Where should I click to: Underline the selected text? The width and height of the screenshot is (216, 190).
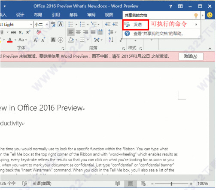pos(2,32)
